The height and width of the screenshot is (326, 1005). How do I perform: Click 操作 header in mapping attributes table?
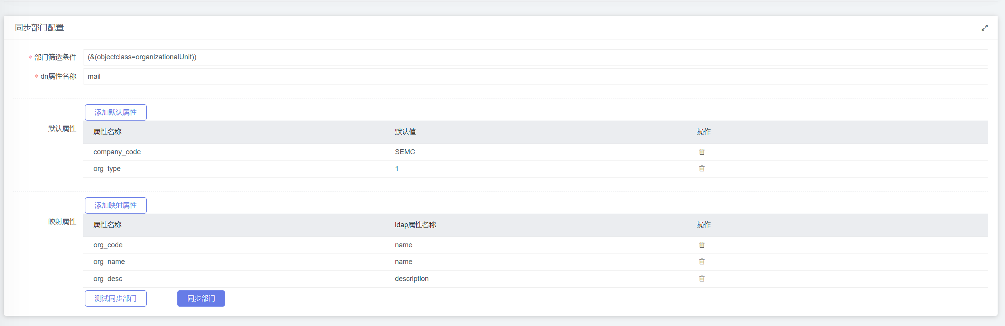click(704, 225)
